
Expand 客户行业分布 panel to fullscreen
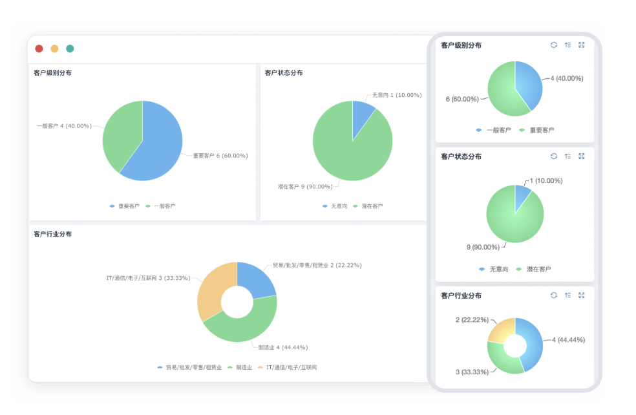tap(581, 295)
